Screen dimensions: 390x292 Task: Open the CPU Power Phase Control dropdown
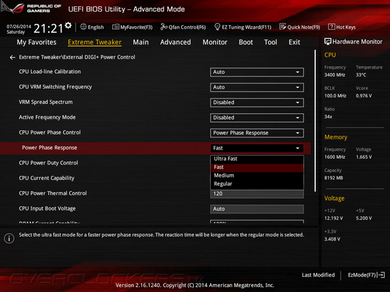pos(257,133)
